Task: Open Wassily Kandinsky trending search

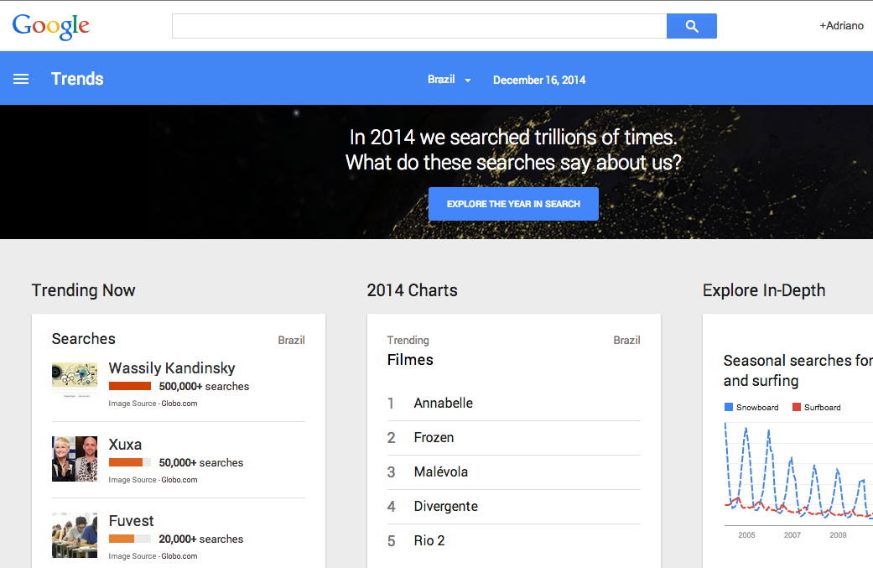Action: [x=171, y=368]
